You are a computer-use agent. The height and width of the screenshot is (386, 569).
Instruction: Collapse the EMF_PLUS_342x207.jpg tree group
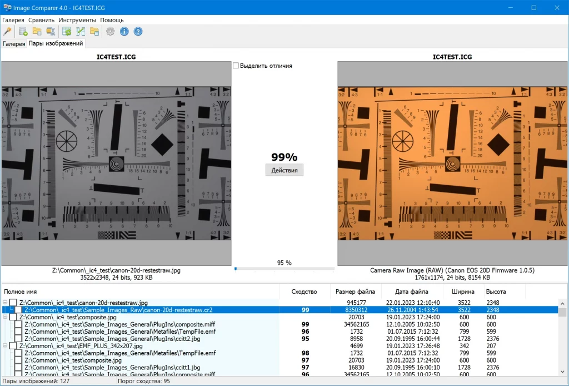[x=5, y=346]
